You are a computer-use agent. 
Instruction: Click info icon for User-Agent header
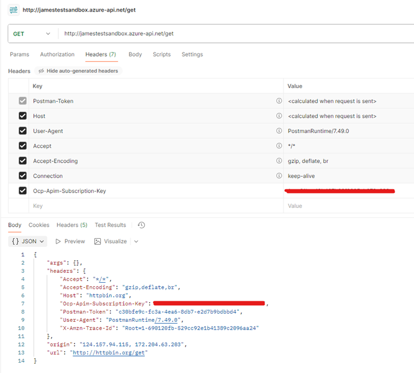(x=279, y=131)
